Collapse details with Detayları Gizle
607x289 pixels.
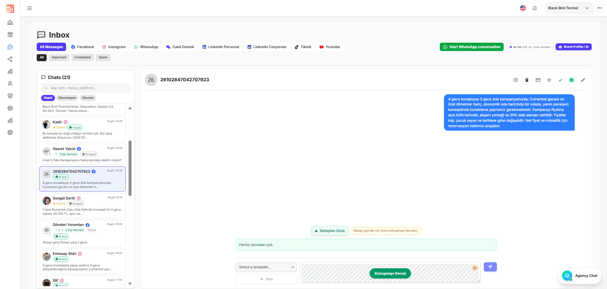click(330, 231)
